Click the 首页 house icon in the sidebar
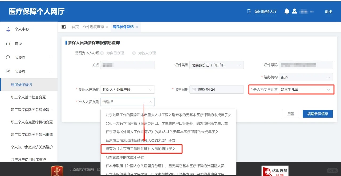The image size is (341, 176). click(x=8, y=43)
